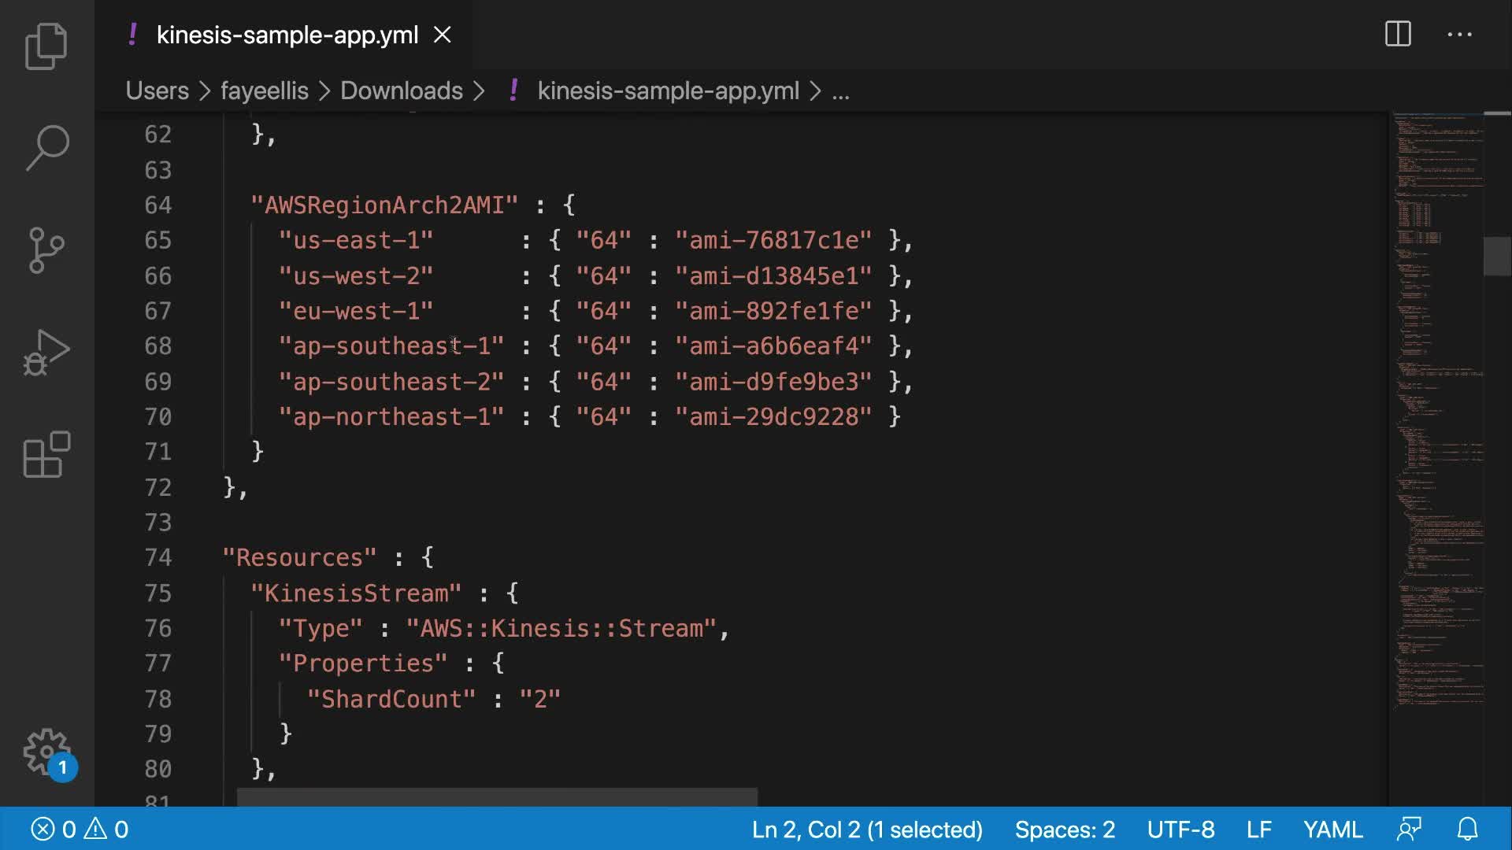The image size is (1512, 850).
Task: Open the Manage gear menu
Action: [x=46, y=752]
